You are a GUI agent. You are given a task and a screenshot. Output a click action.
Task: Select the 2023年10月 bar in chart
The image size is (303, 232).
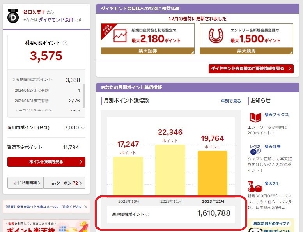[128, 176]
